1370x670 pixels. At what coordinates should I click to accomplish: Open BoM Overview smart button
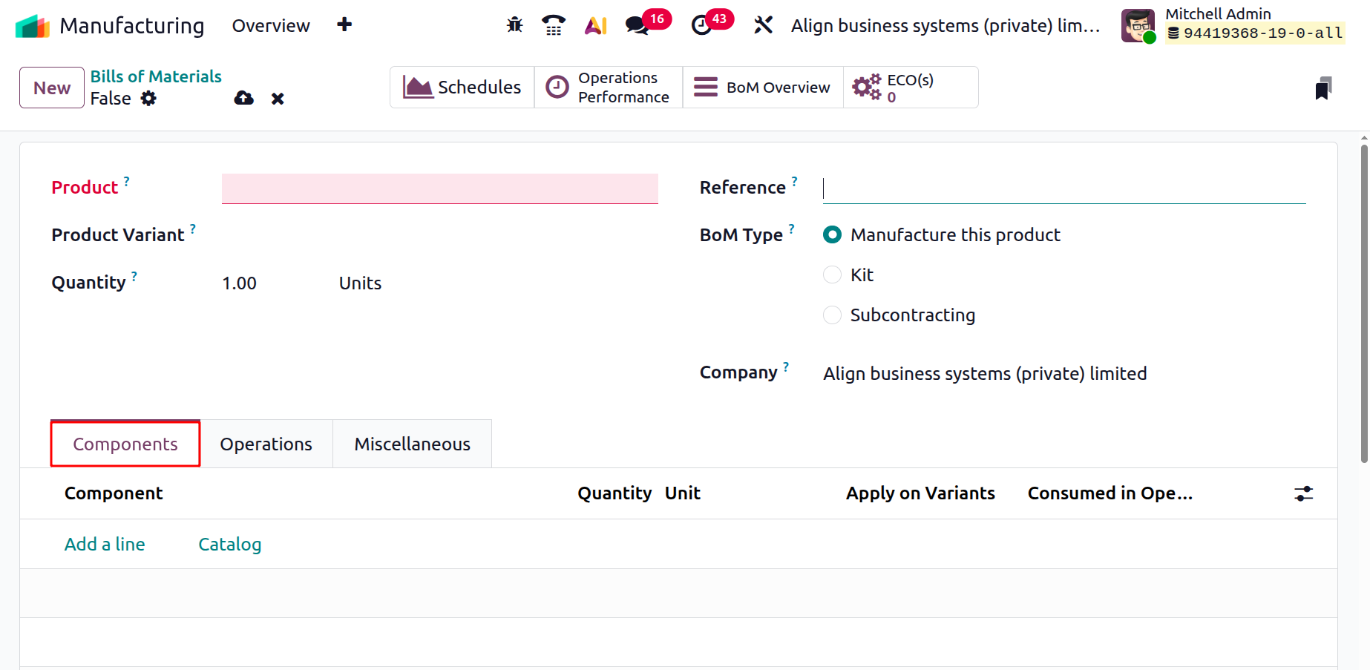pos(763,87)
